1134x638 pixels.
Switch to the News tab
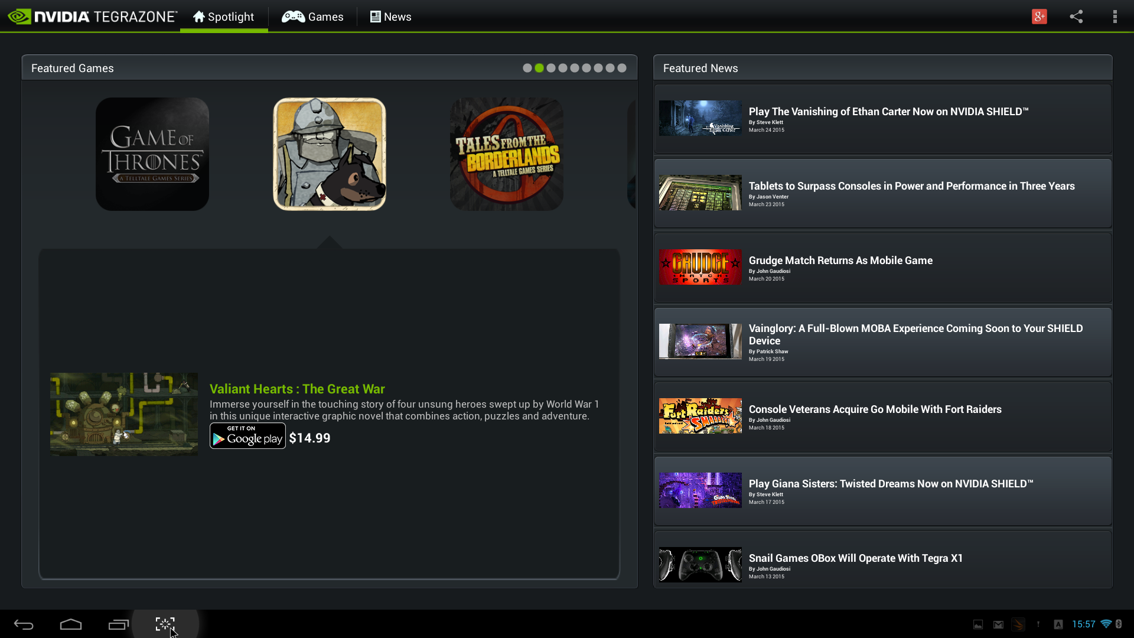pyautogui.click(x=391, y=17)
